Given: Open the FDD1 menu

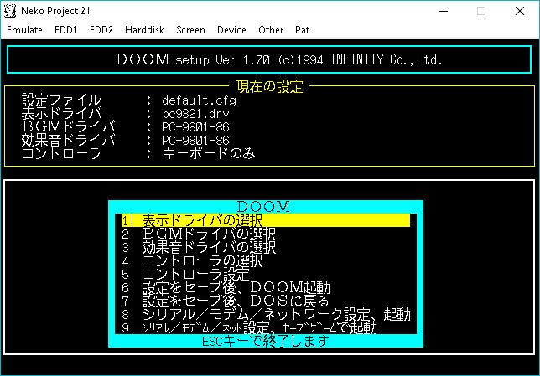Looking at the screenshot, I should 65,30.
